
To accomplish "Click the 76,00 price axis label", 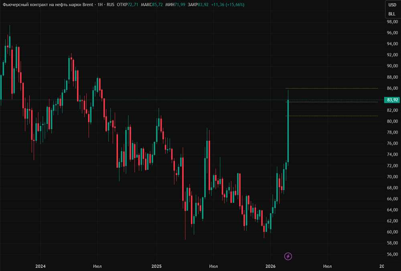I will 392,143.
